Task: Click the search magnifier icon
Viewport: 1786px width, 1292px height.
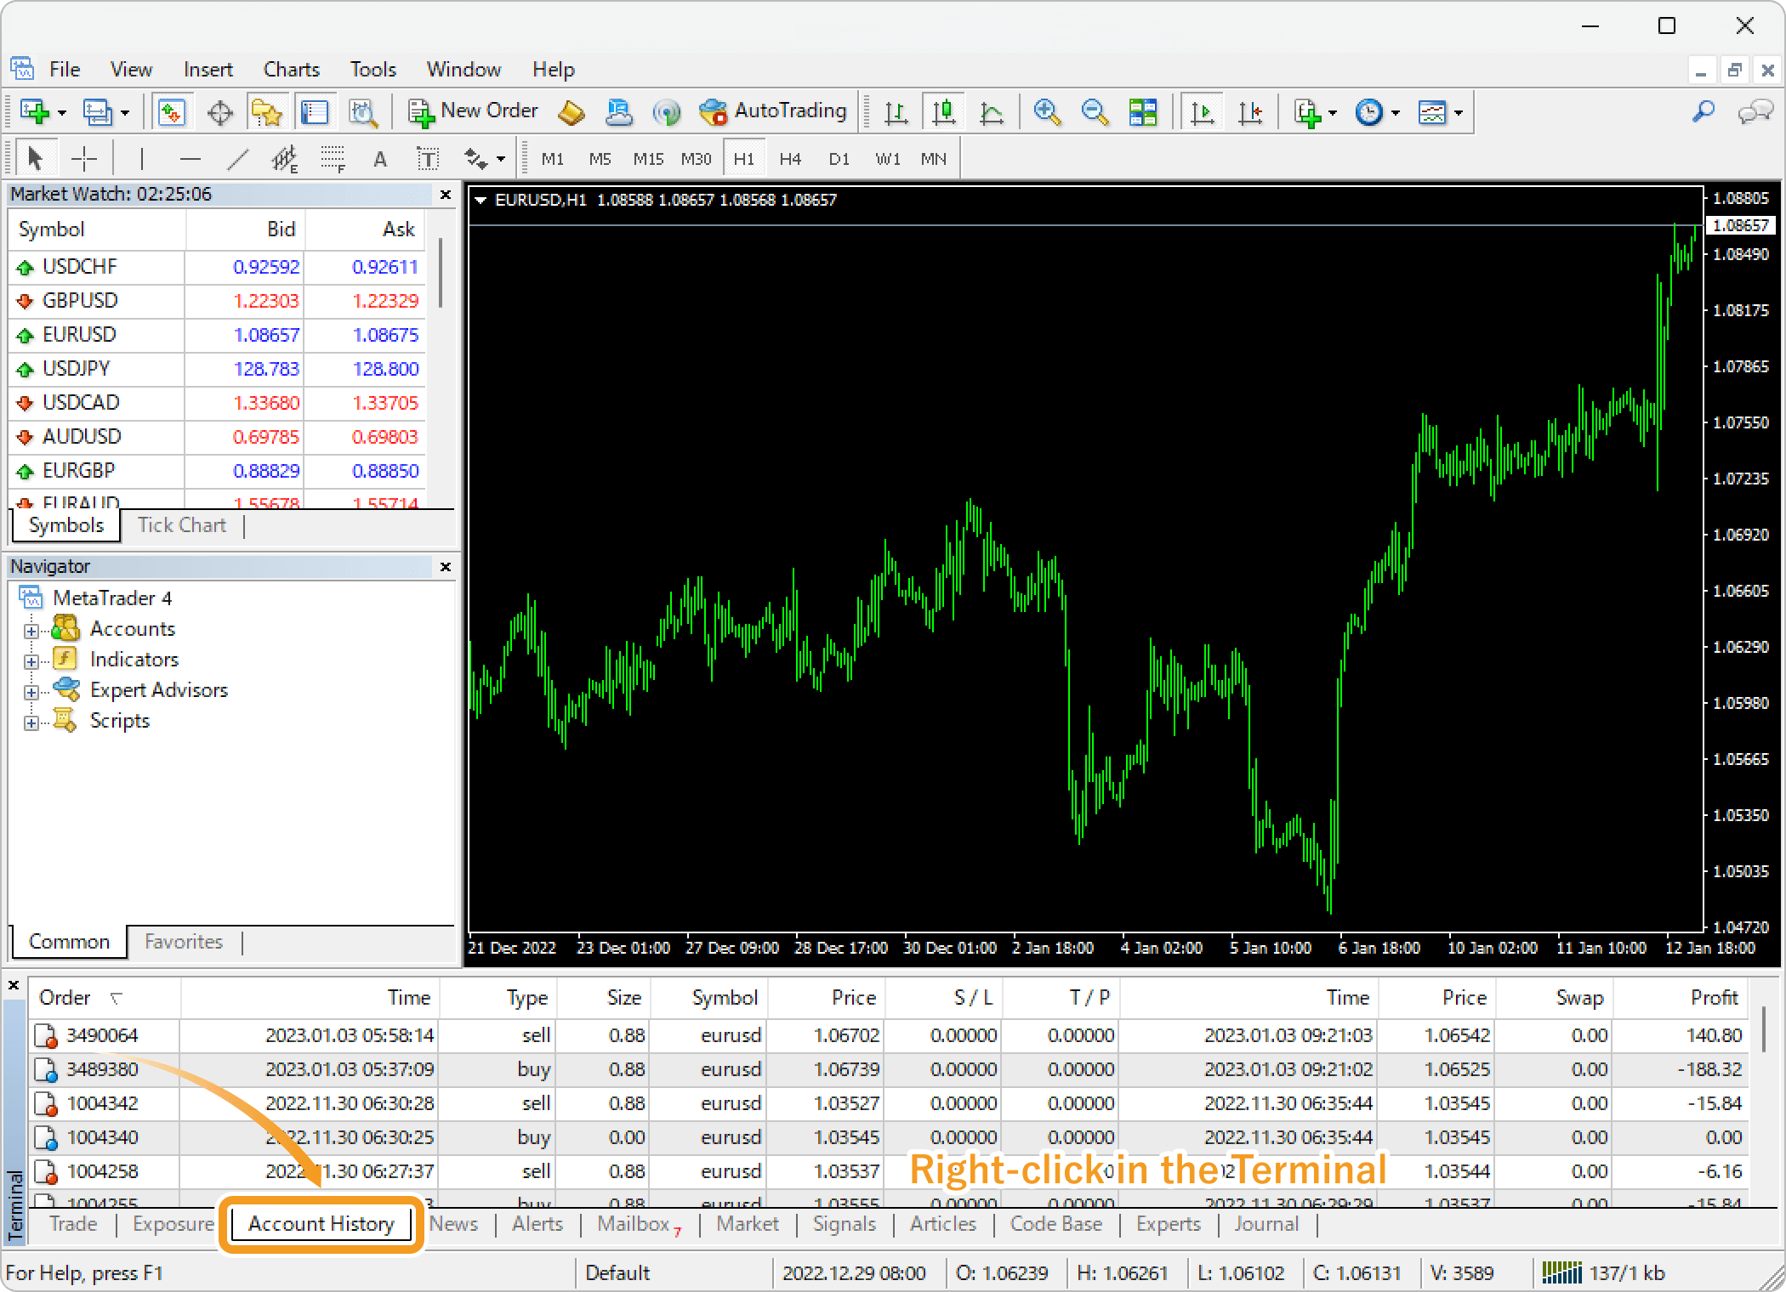Action: click(1703, 111)
